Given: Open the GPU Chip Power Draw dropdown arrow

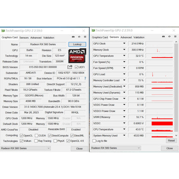Looking at the screenshot, I should point(124,99).
